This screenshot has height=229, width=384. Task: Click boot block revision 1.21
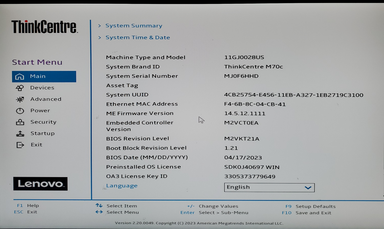pos(231,148)
